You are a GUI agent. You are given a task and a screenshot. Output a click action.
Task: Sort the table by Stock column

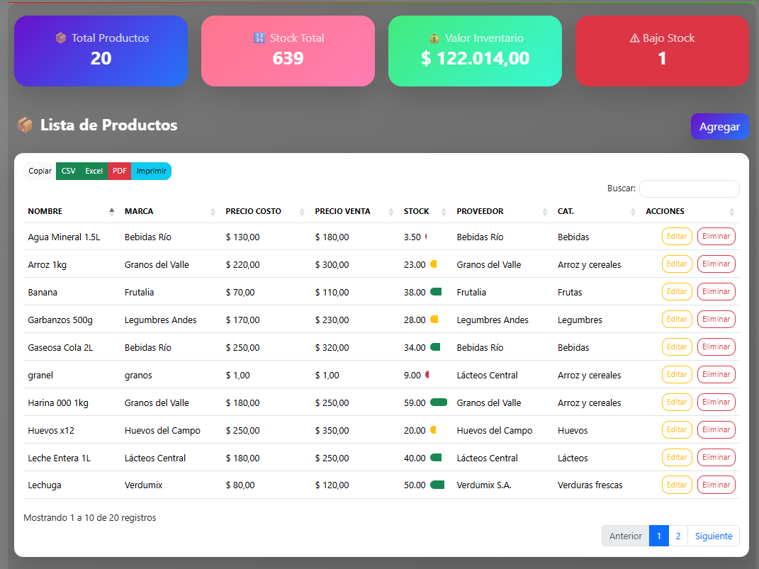pos(416,211)
